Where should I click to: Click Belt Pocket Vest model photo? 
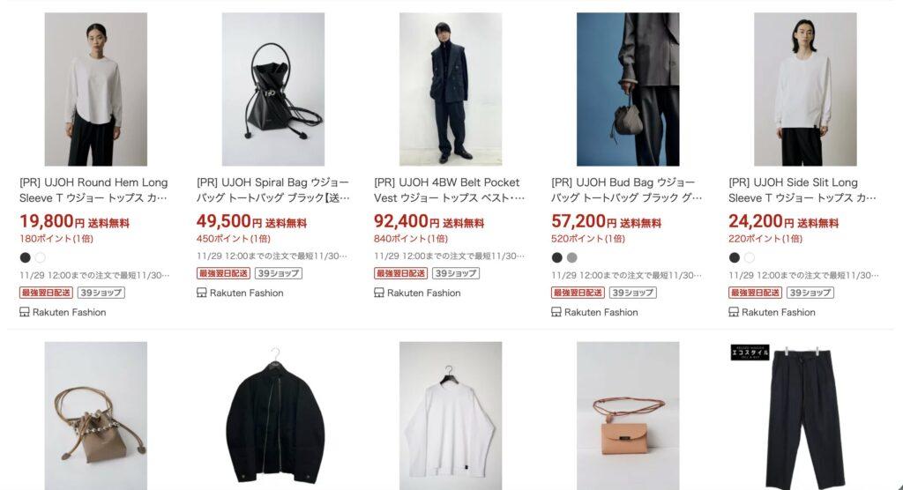[451, 89]
